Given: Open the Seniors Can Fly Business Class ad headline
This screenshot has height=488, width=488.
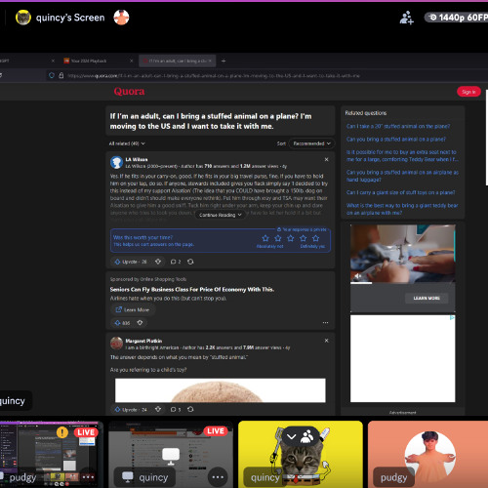Looking at the screenshot, I should pos(192,289).
